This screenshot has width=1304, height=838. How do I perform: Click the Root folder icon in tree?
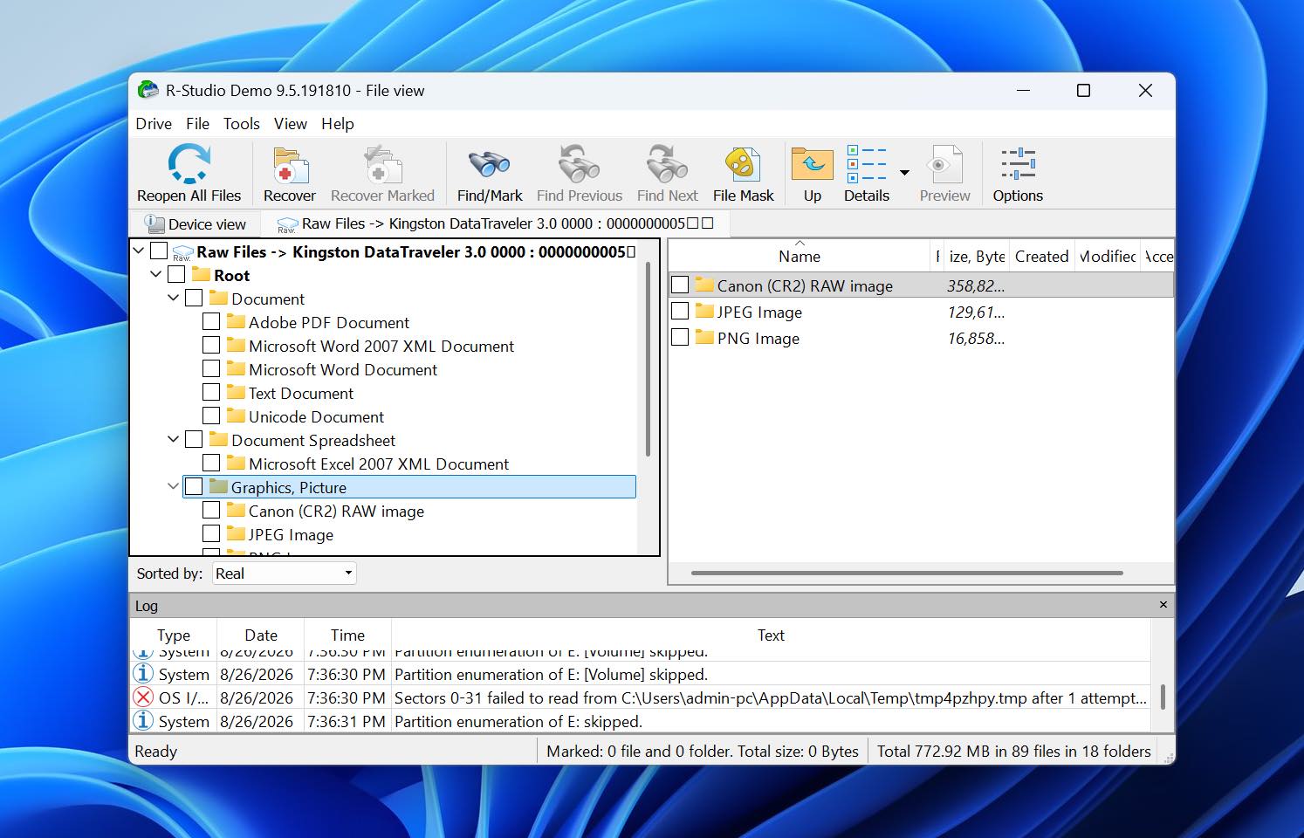pos(201,274)
